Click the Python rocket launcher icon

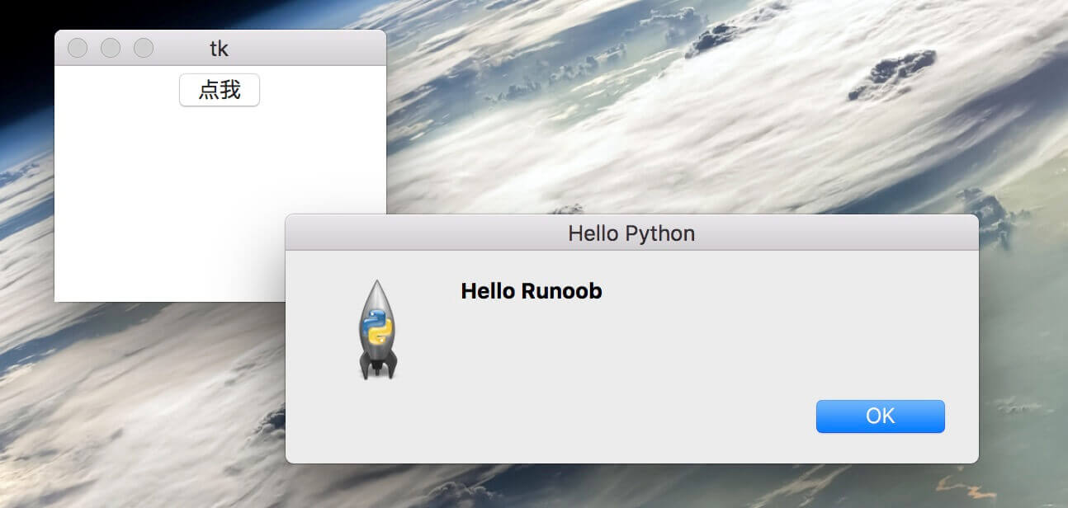coord(378,330)
